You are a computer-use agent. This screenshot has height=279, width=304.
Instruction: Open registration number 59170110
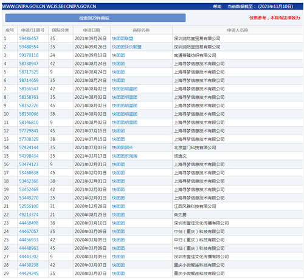pos(29,55)
